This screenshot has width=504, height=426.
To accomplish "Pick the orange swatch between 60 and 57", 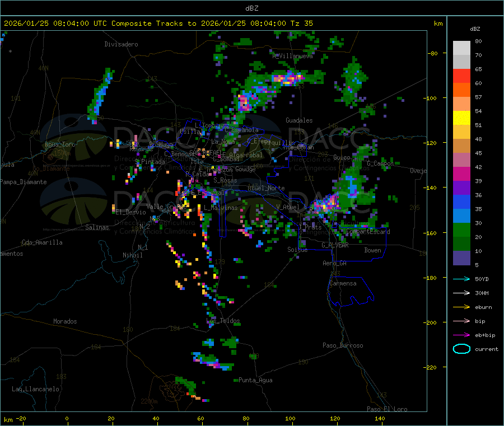I will click(x=461, y=90).
